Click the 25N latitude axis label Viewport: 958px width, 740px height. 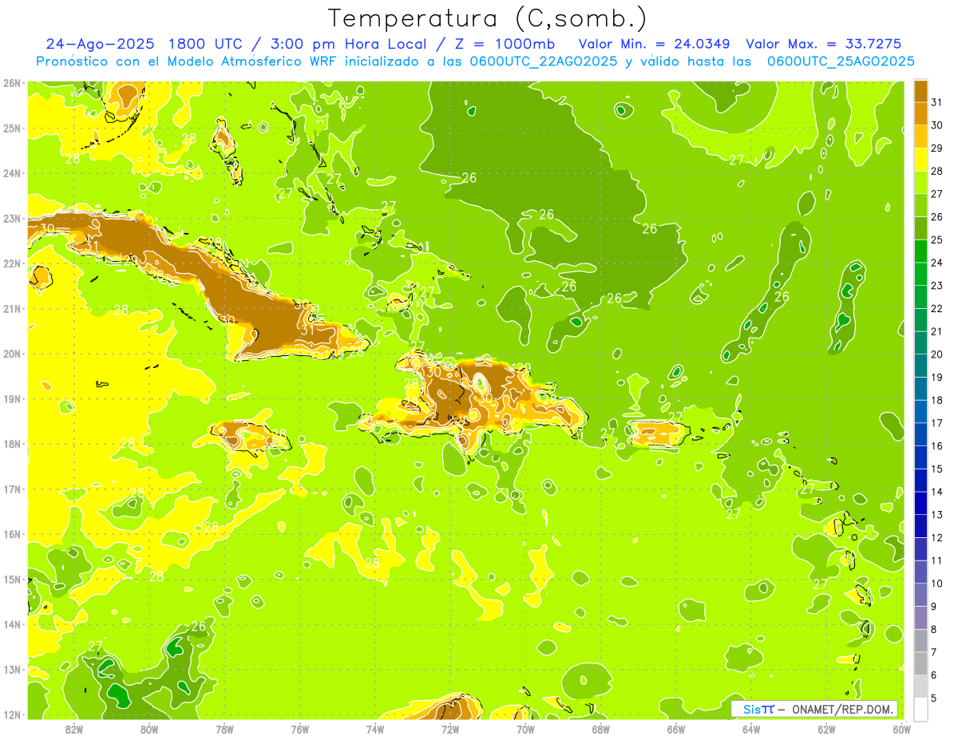11,128
